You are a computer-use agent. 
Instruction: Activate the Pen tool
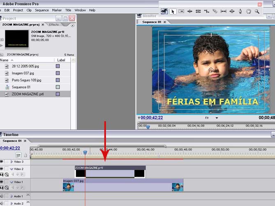click(x=240, y=11)
